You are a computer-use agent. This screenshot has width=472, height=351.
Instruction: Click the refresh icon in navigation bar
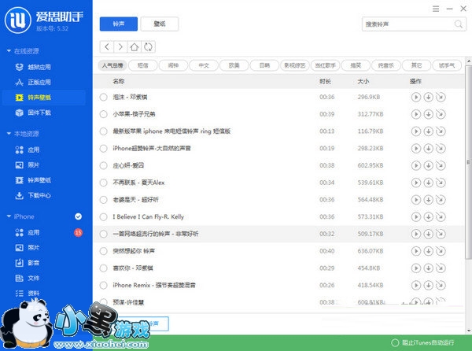(148, 47)
